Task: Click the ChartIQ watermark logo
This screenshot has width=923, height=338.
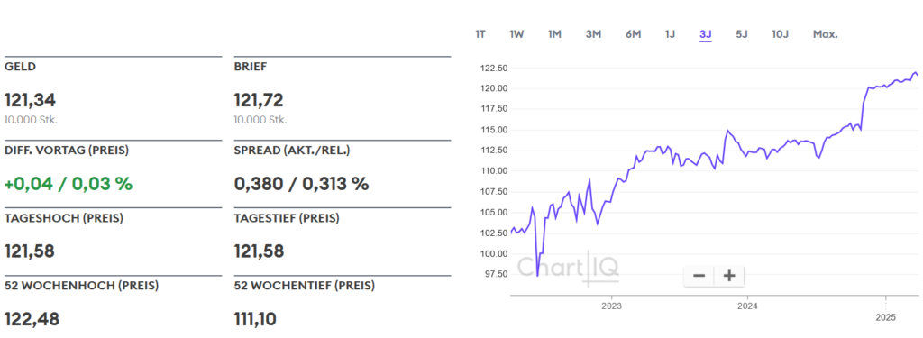Action: (x=568, y=267)
